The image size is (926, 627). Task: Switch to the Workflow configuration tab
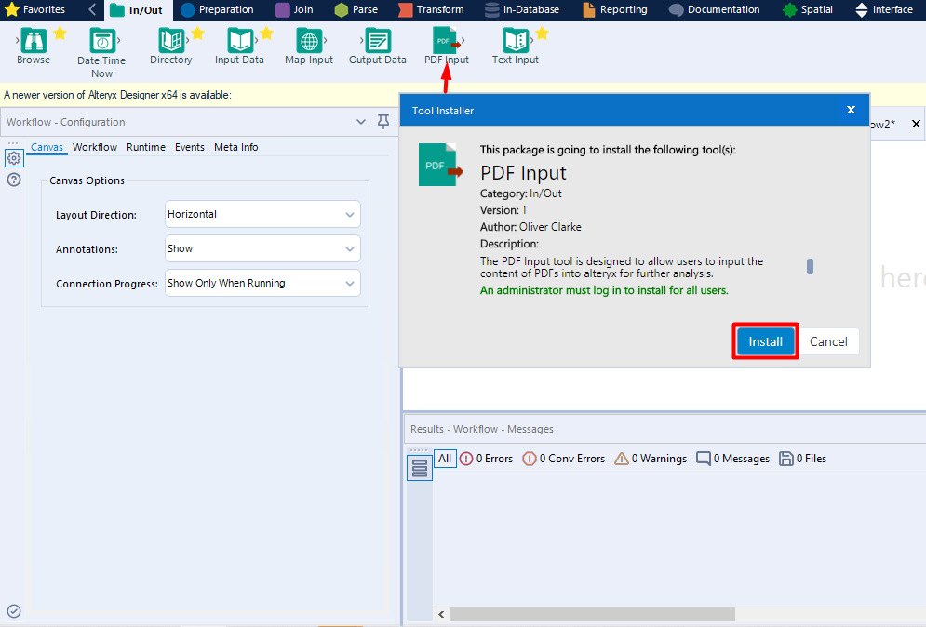click(x=95, y=147)
